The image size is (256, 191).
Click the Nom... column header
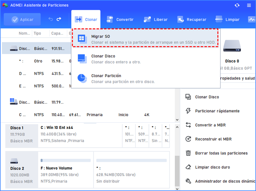click(x=24, y=33)
